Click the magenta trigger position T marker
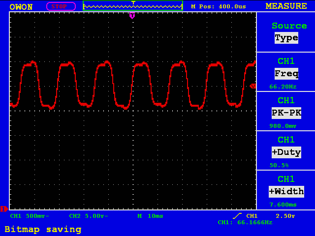This screenshot has height=236, width=315. (132, 15)
